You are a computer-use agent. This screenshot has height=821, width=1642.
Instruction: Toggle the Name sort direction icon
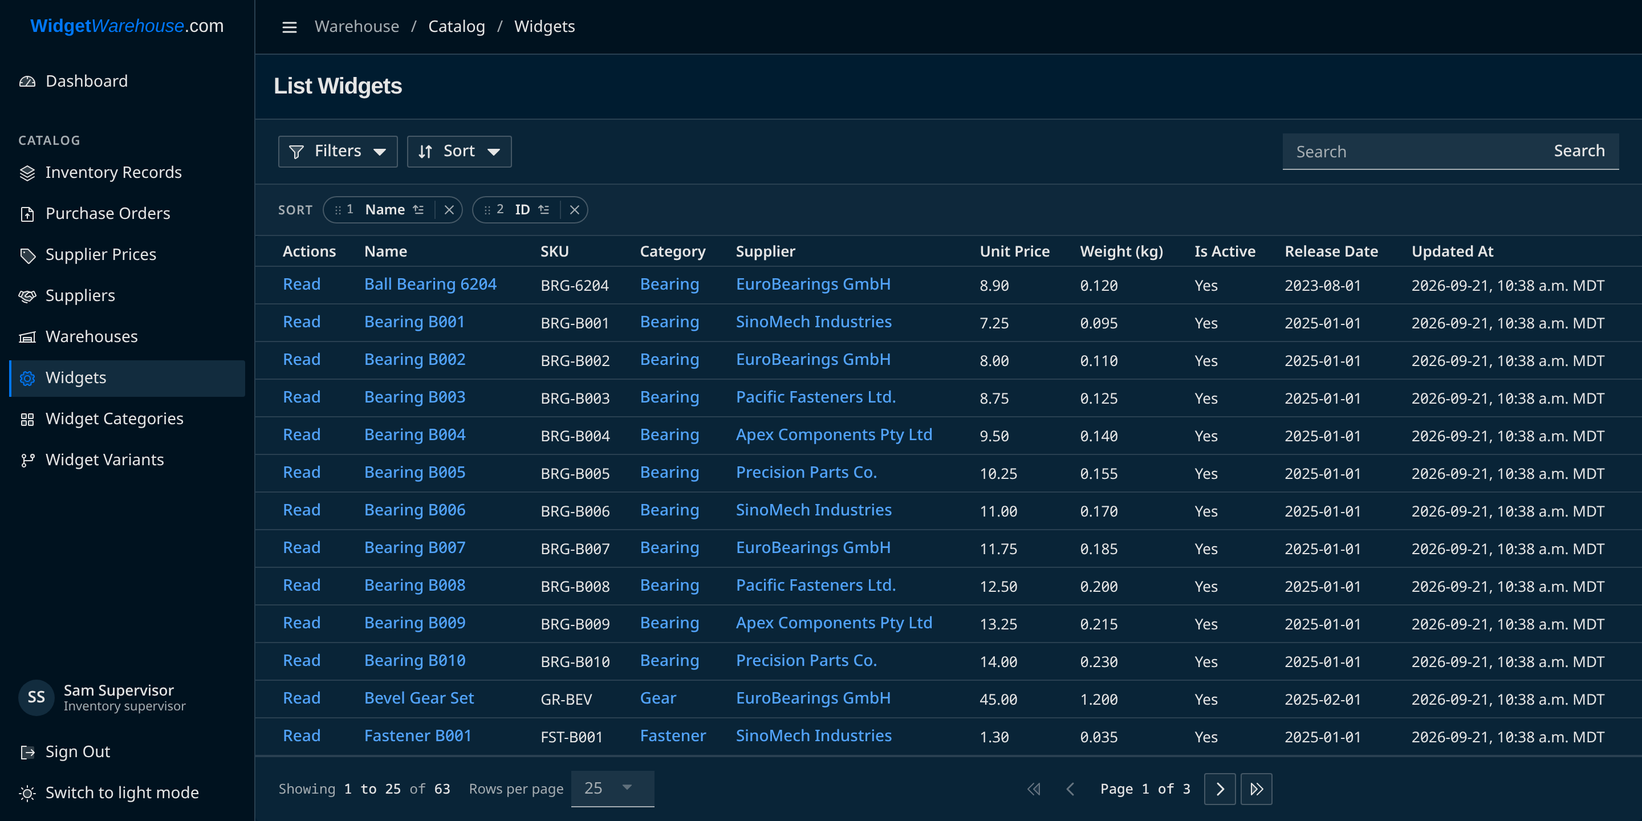pos(418,210)
